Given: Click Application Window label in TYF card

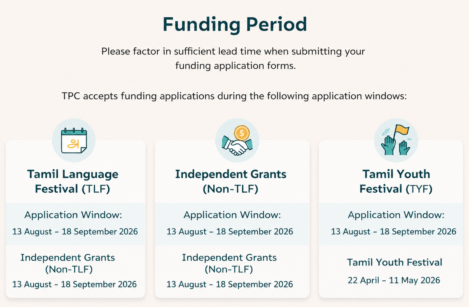Looking at the screenshot, I should [396, 215].
